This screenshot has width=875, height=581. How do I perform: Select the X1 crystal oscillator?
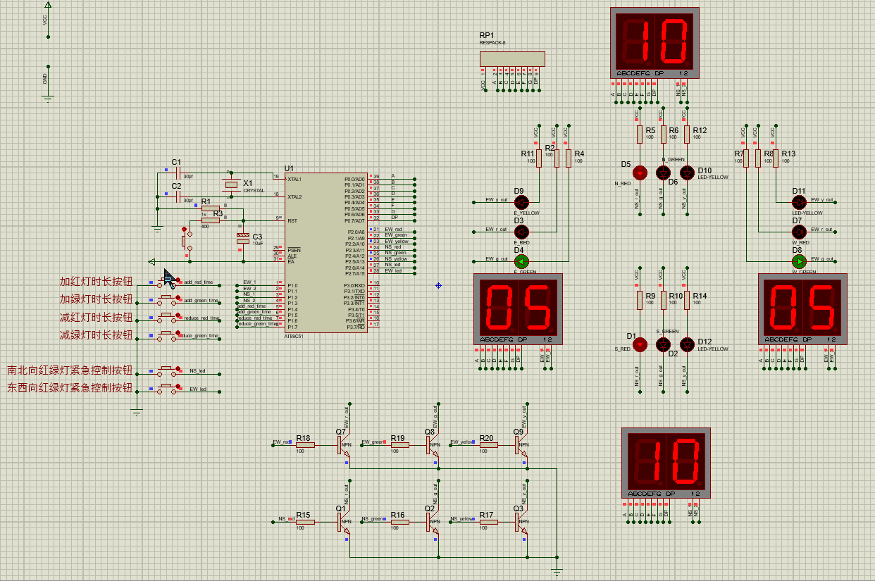(x=230, y=185)
